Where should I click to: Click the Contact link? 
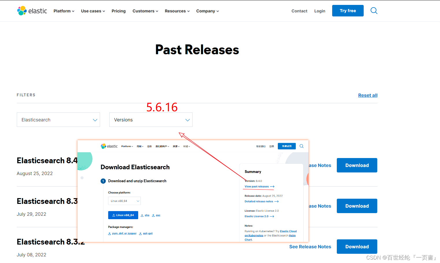299,11
